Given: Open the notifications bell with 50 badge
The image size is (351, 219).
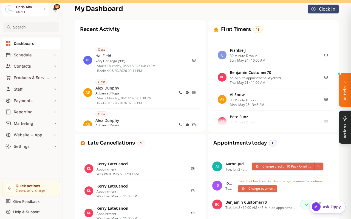Looking at the screenshot, I should (x=55, y=9).
